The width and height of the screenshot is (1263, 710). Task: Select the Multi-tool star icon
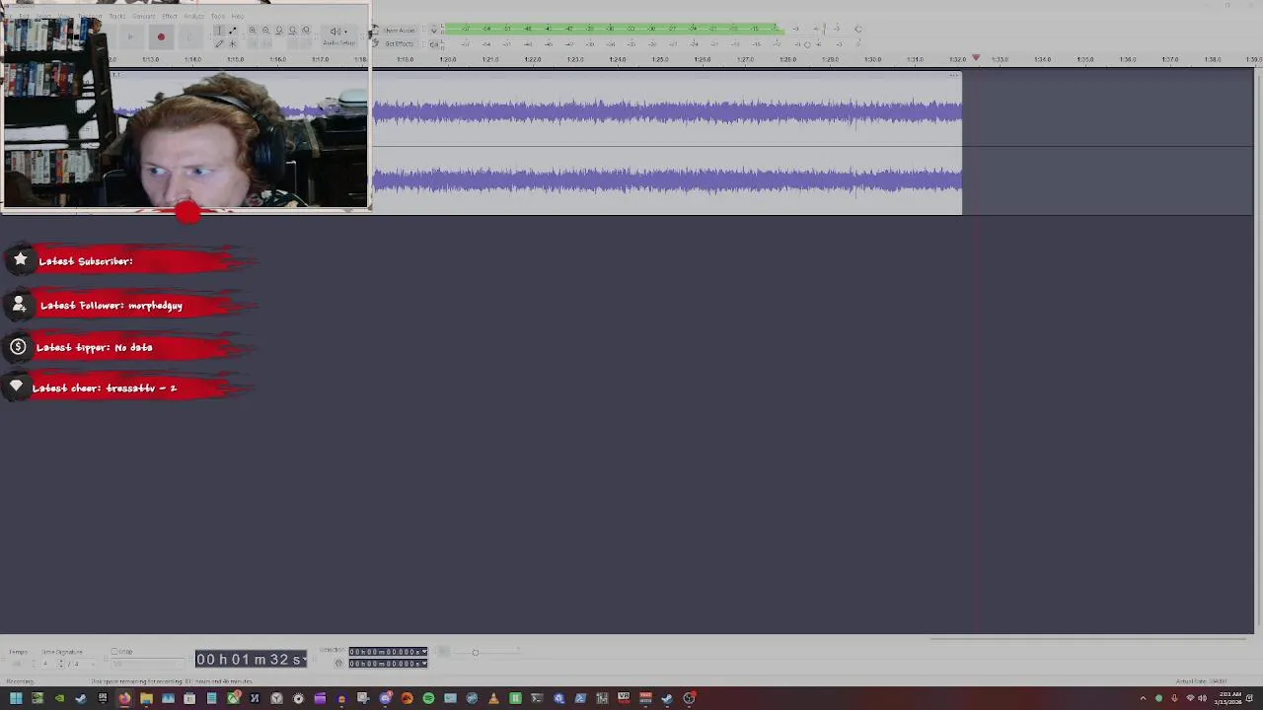click(232, 43)
